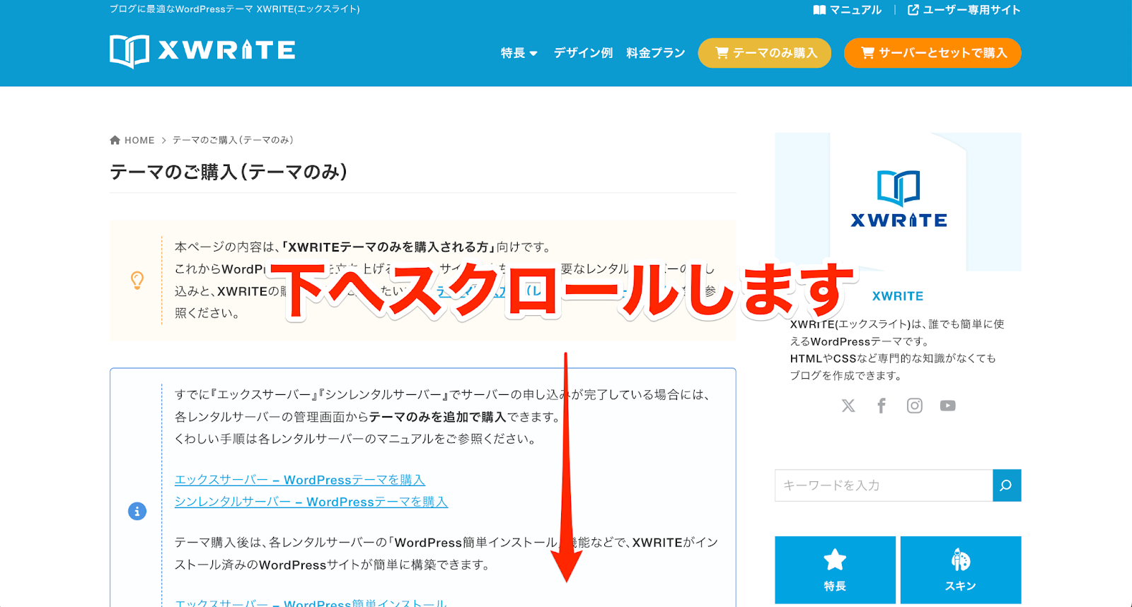Open エックスサーバー – WordPress簡単インストール link
This screenshot has height=607, width=1132.
[x=311, y=603]
